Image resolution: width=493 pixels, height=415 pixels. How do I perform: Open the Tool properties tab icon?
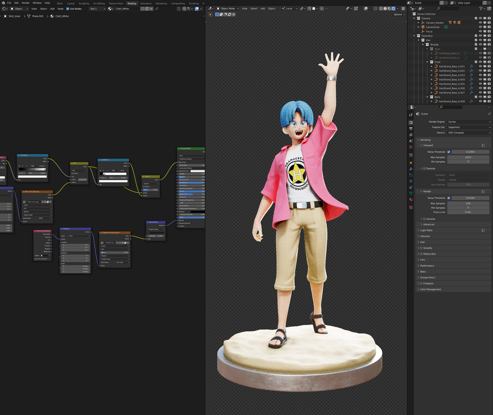coord(411,114)
